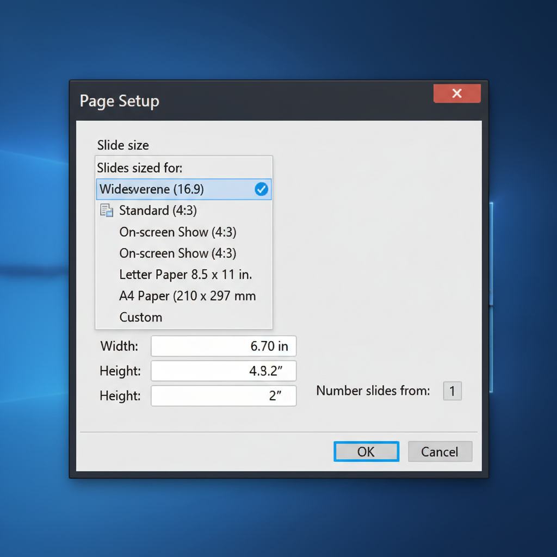Select the Custom slide size option

click(141, 317)
